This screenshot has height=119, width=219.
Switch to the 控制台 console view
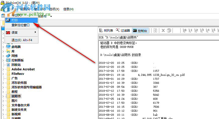[x=140, y=31]
